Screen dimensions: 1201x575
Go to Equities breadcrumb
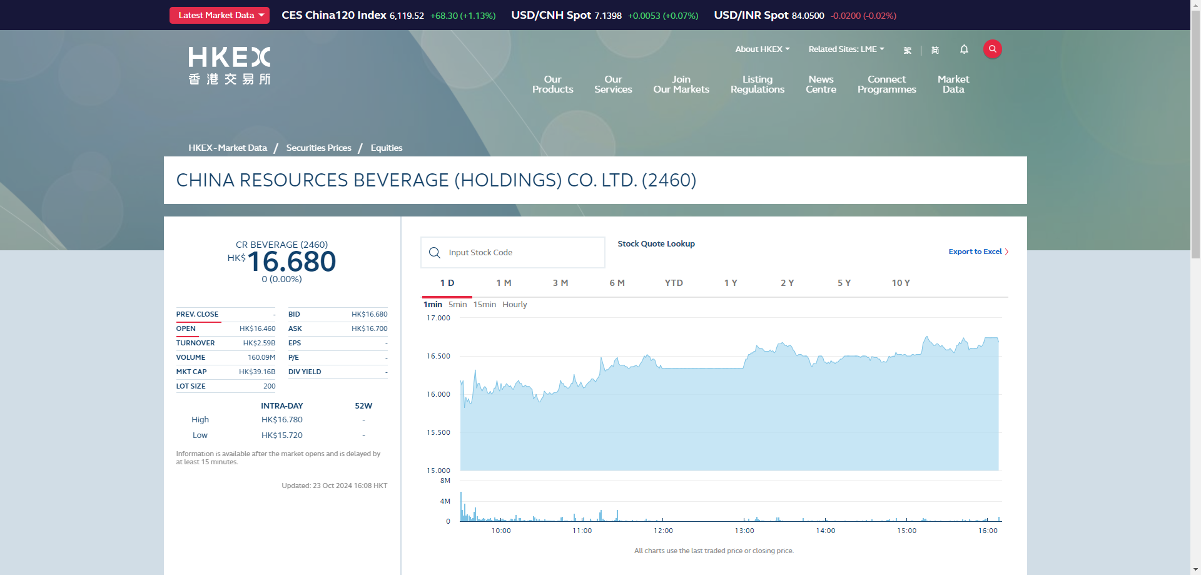pyautogui.click(x=386, y=148)
